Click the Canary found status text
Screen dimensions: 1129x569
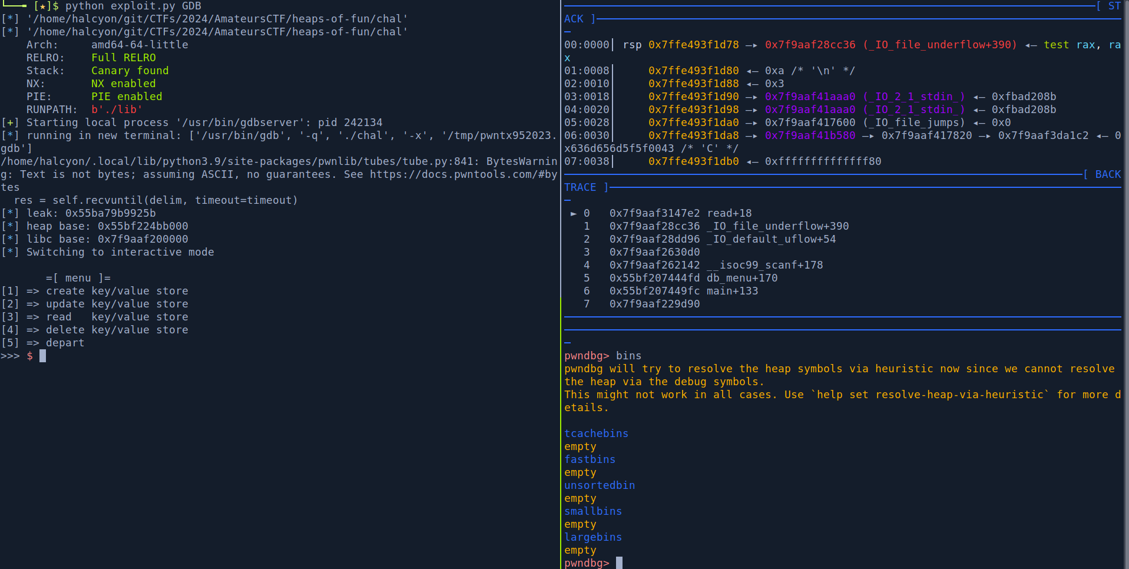click(130, 71)
